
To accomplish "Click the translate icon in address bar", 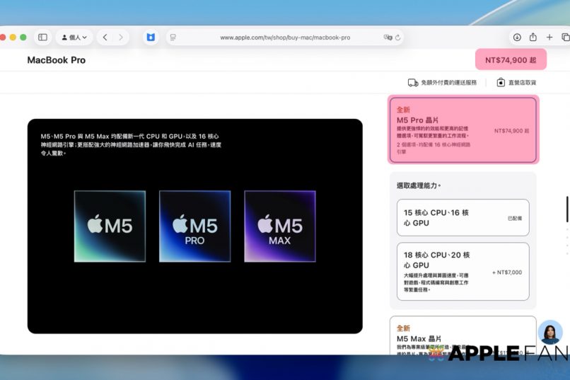I will click(x=387, y=38).
